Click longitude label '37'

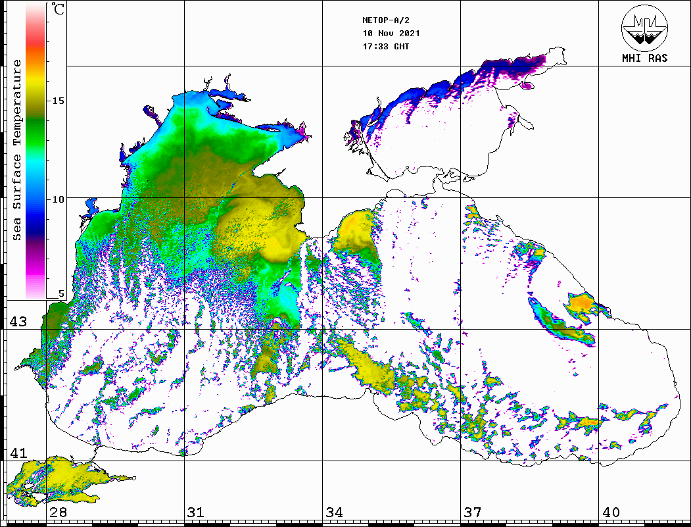(x=473, y=512)
